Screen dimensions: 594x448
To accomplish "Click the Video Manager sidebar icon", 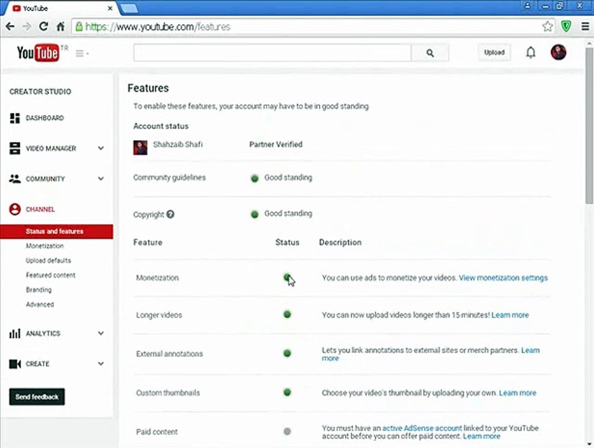I will pyautogui.click(x=15, y=148).
